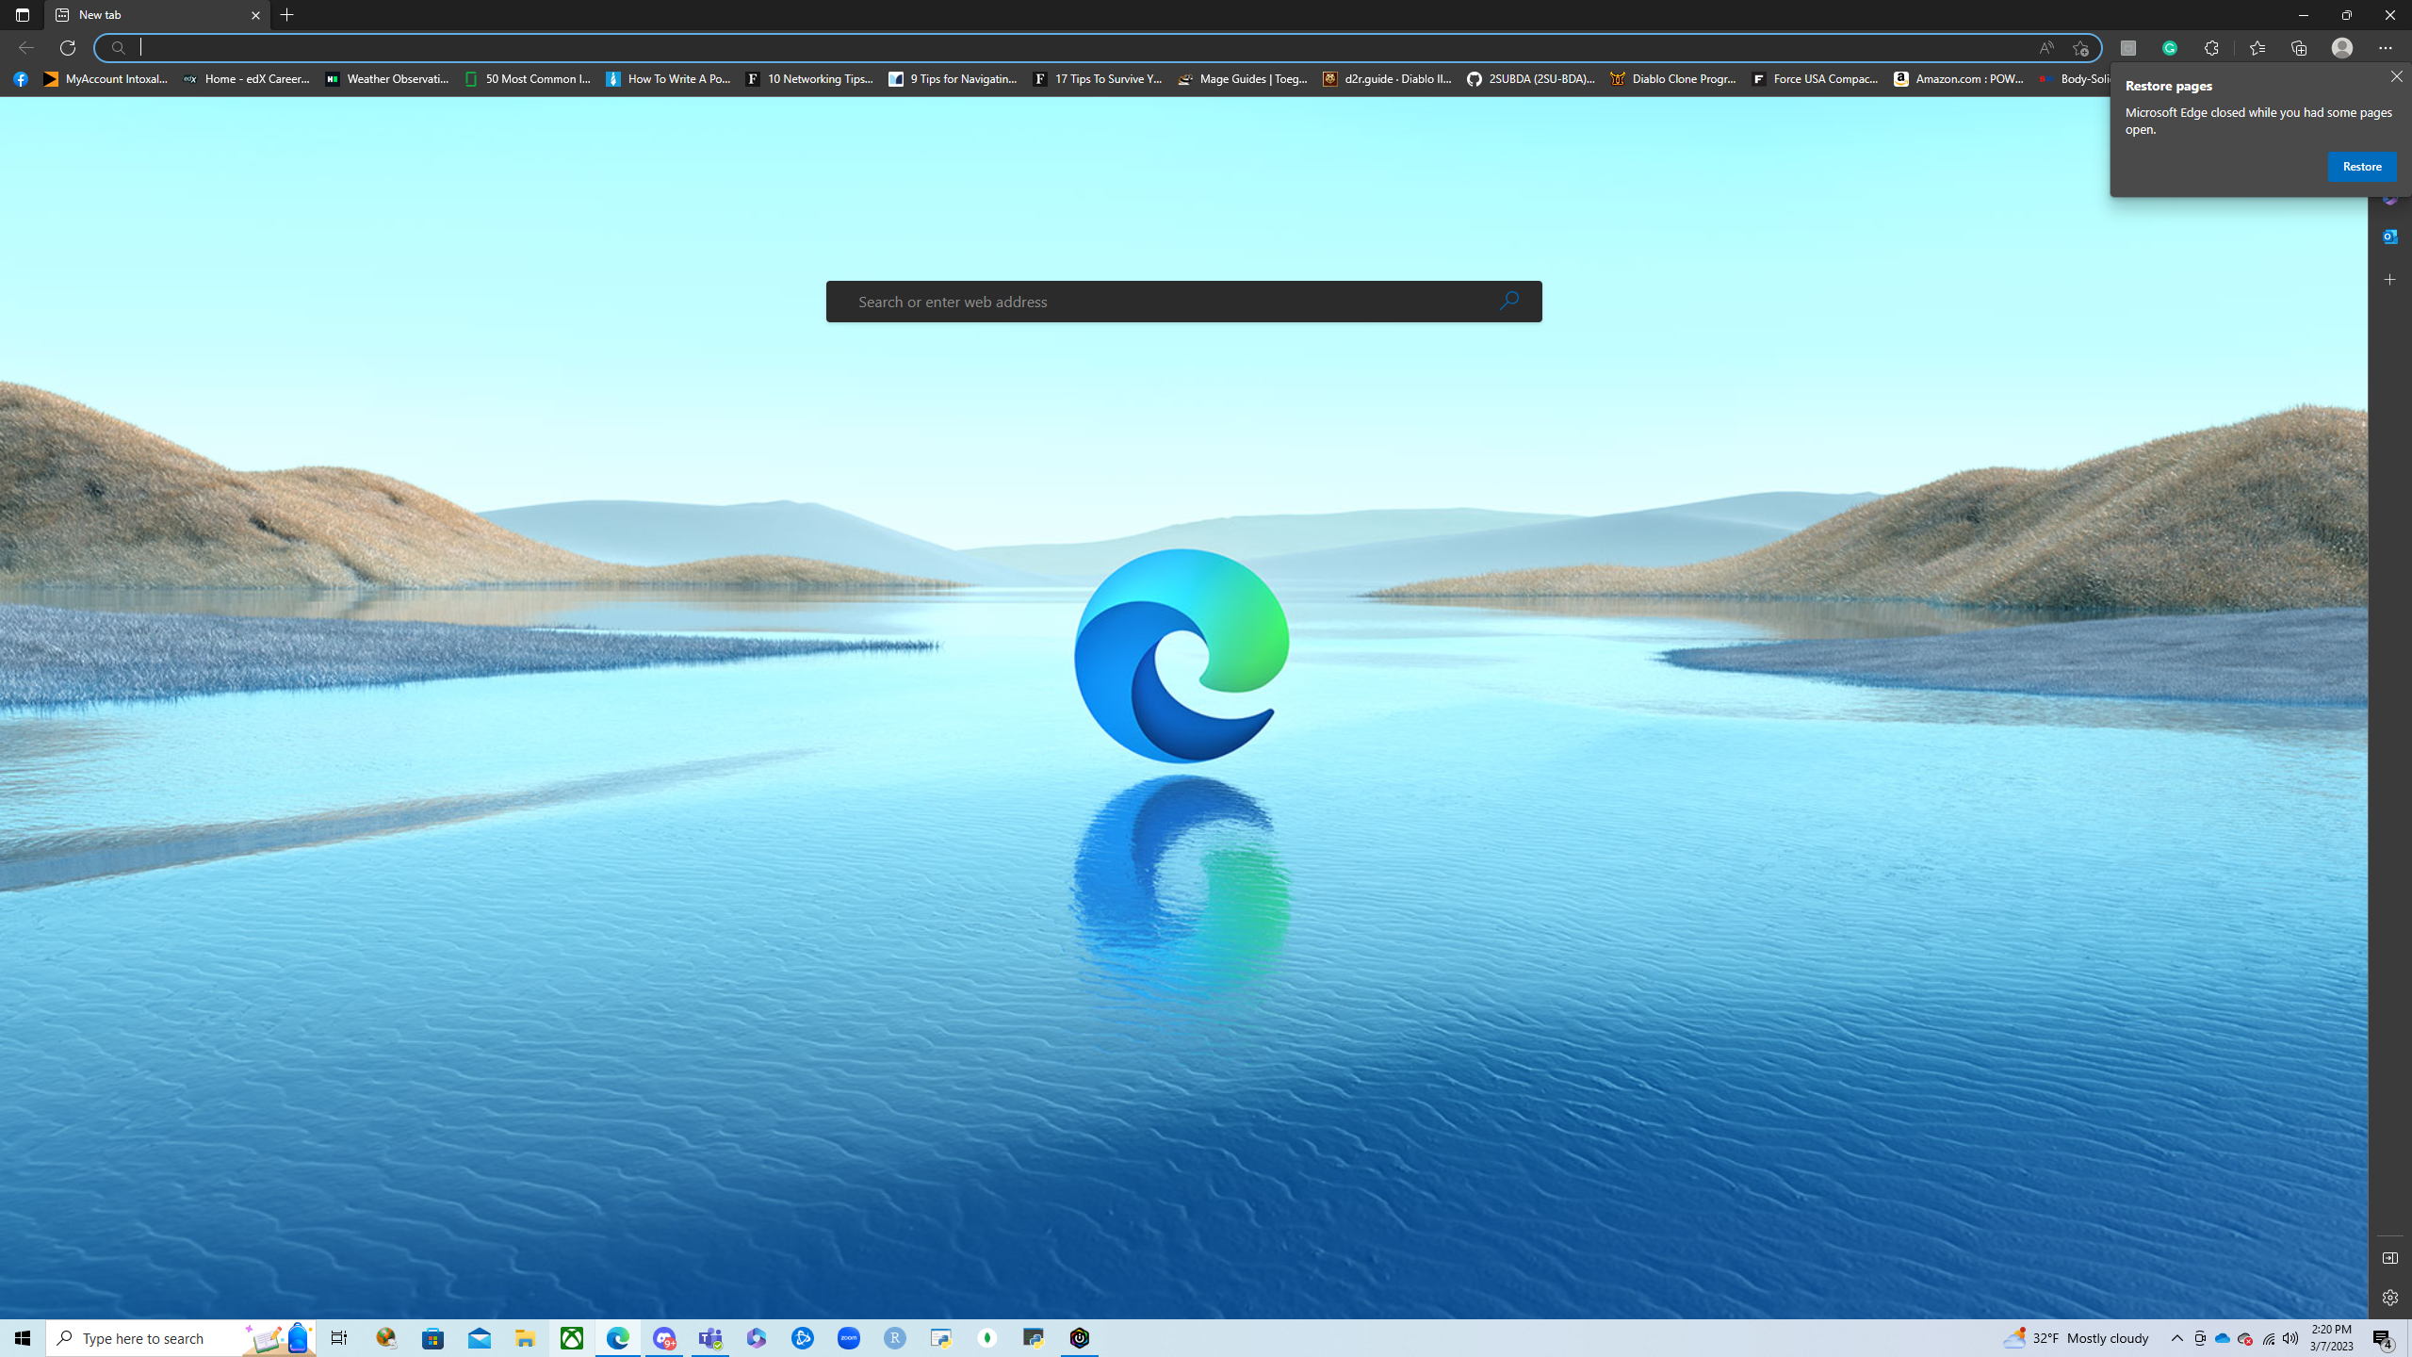Add this page to favorites

coord(2080,48)
